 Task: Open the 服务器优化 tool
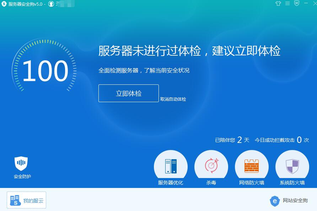[171, 168]
